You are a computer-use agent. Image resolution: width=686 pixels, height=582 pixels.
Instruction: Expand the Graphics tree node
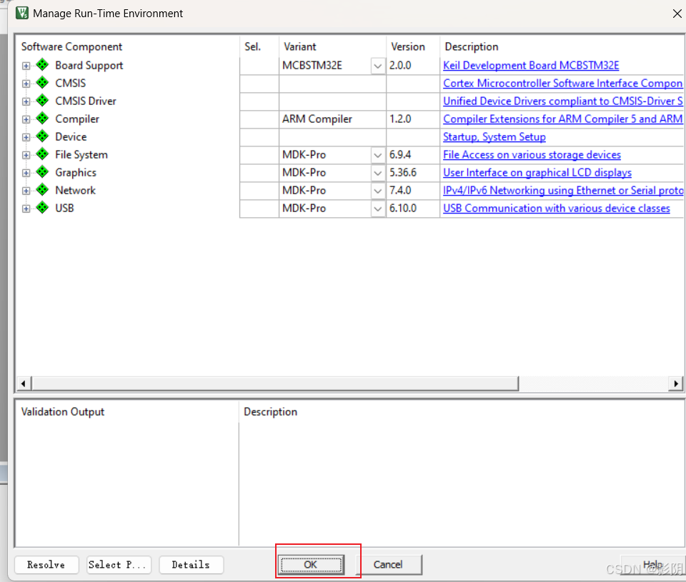26,173
